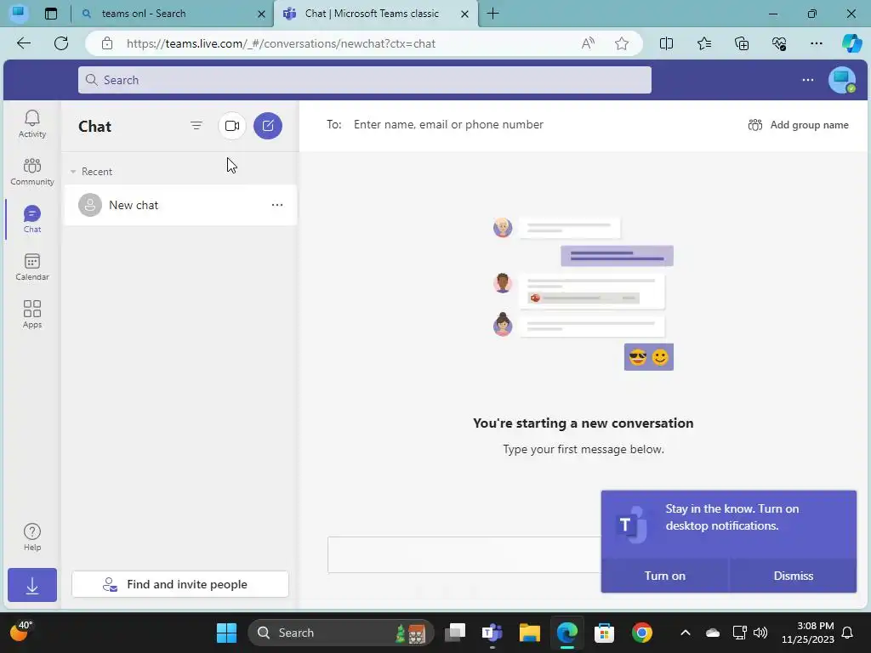Open Google Chrome from taskbar

click(x=641, y=633)
